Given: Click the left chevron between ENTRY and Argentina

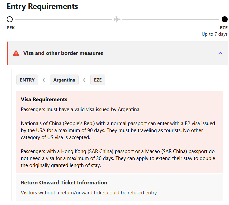Looking at the screenshot, I should [44, 80].
